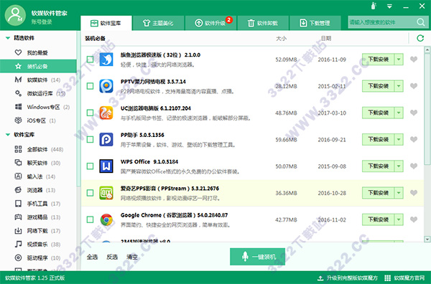Image resolution: width=431 pixels, height=284 pixels.
Task: Check the UC浏览器电脑版 checkbox
Action: (91, 113)
